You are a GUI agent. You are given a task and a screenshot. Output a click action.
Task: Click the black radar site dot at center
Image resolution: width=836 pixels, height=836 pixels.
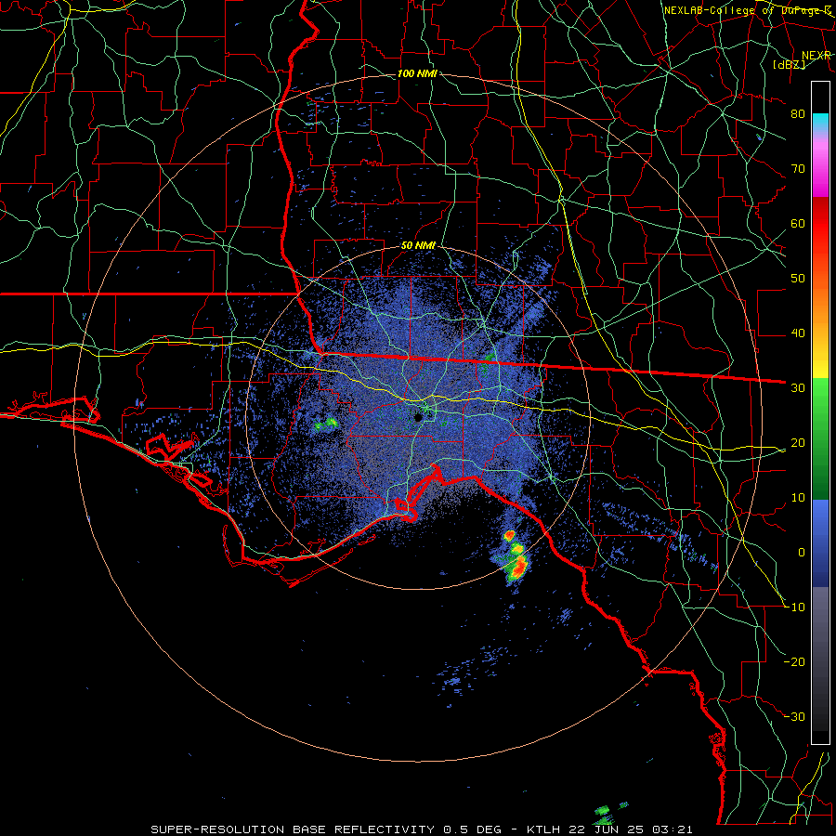point(419,418)
